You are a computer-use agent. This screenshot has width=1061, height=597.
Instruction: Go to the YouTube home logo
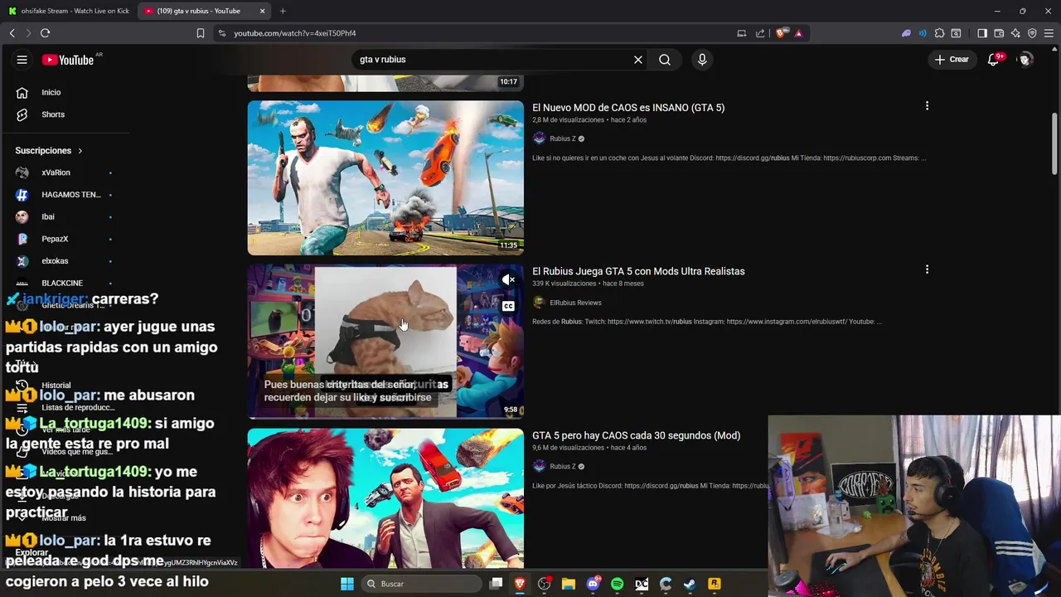[68, 60]
